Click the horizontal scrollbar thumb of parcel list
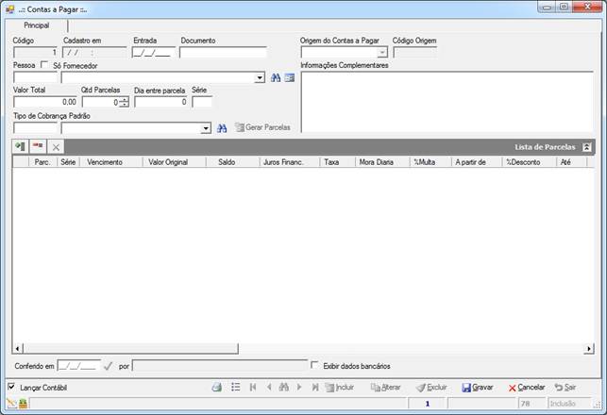Screen dimensions: 607x415 (x=131, y=348)
